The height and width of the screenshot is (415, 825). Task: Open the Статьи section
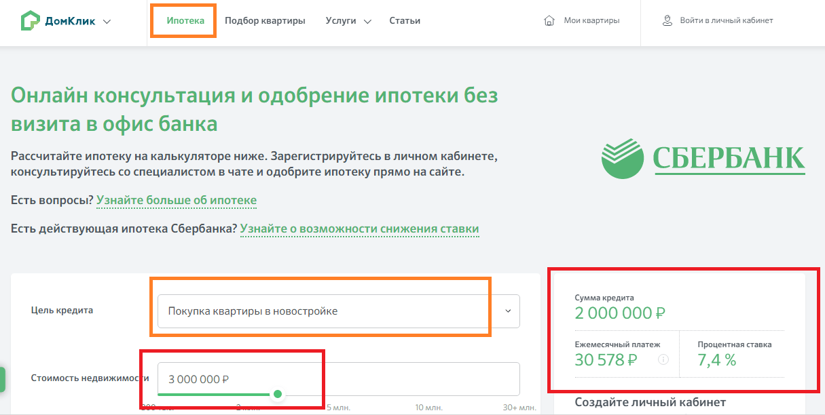pyautogui.click(x=405, y=21)
